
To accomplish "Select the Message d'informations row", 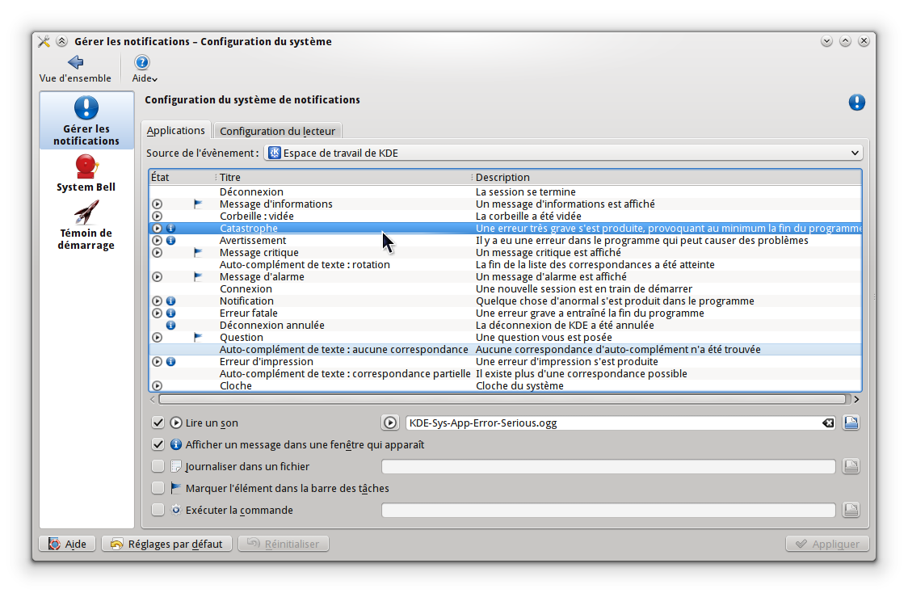I will pos(505,204).
